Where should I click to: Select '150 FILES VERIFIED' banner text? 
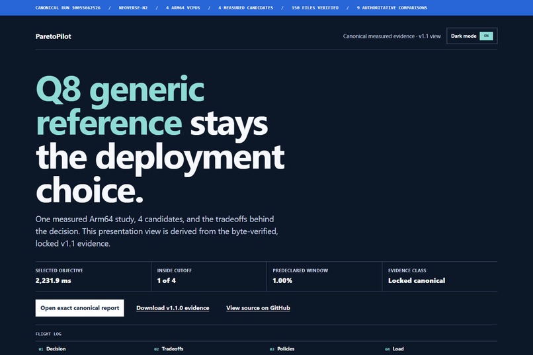coord(315,8)
